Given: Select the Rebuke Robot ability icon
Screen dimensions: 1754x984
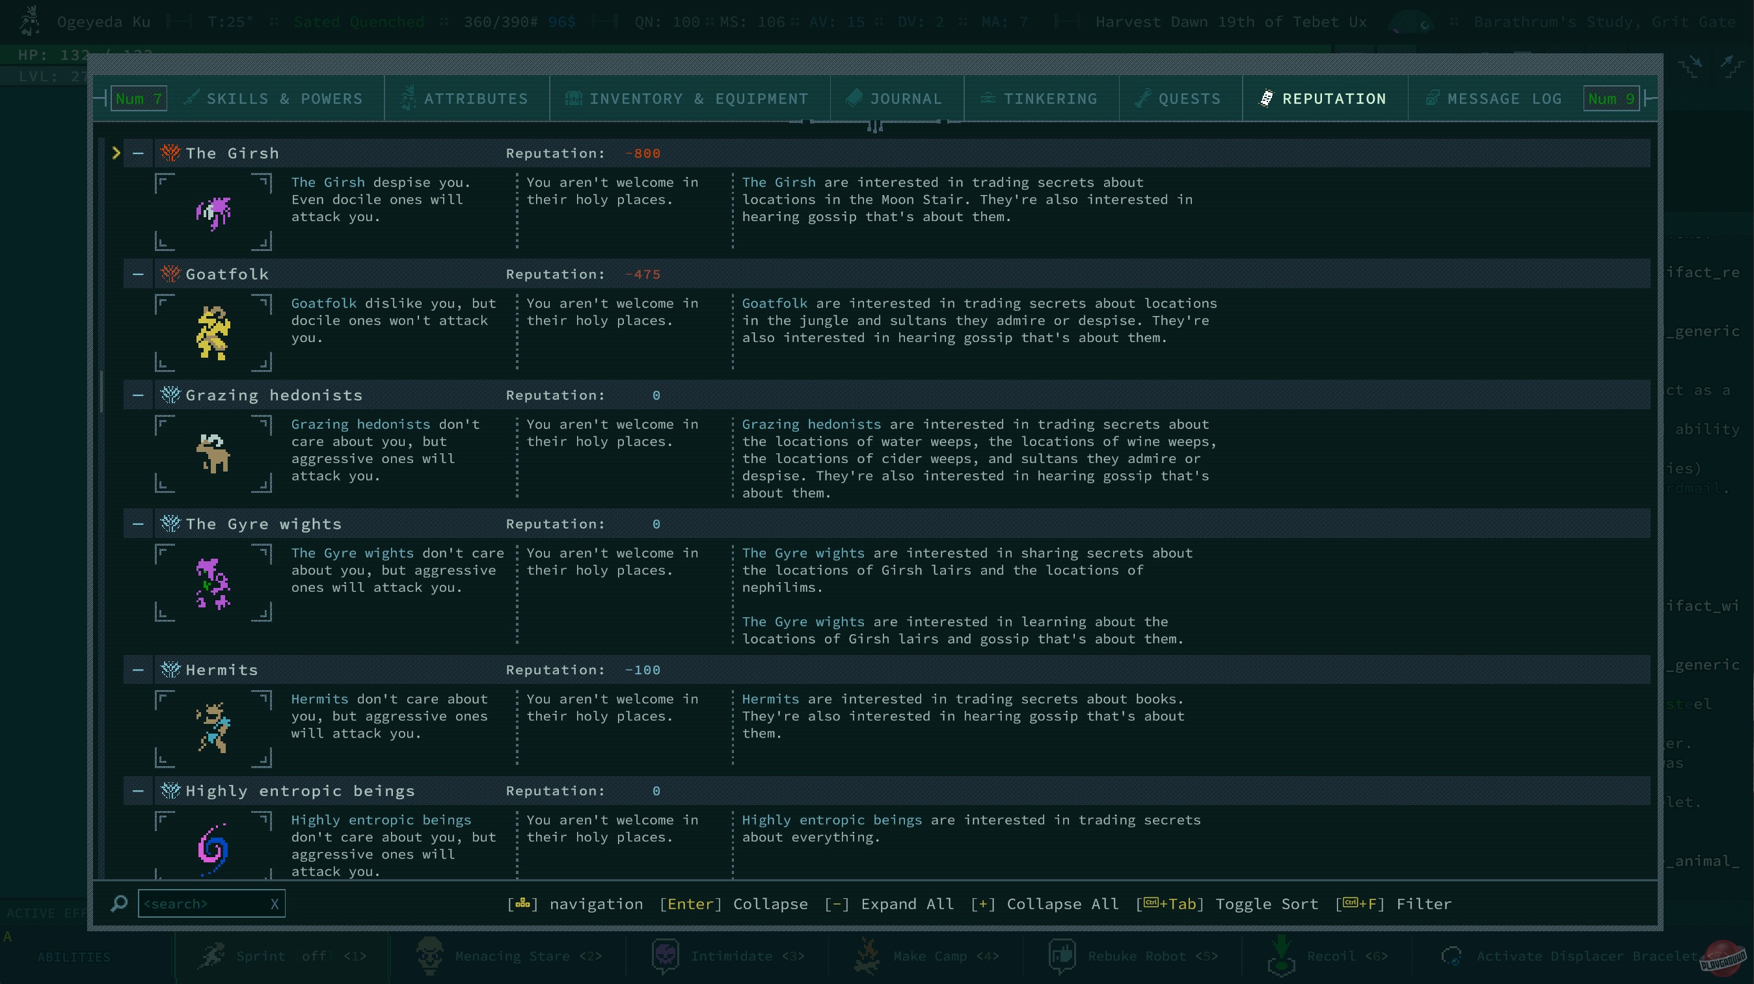Looking at the screenshot, I should click(x=1062, y=955).
